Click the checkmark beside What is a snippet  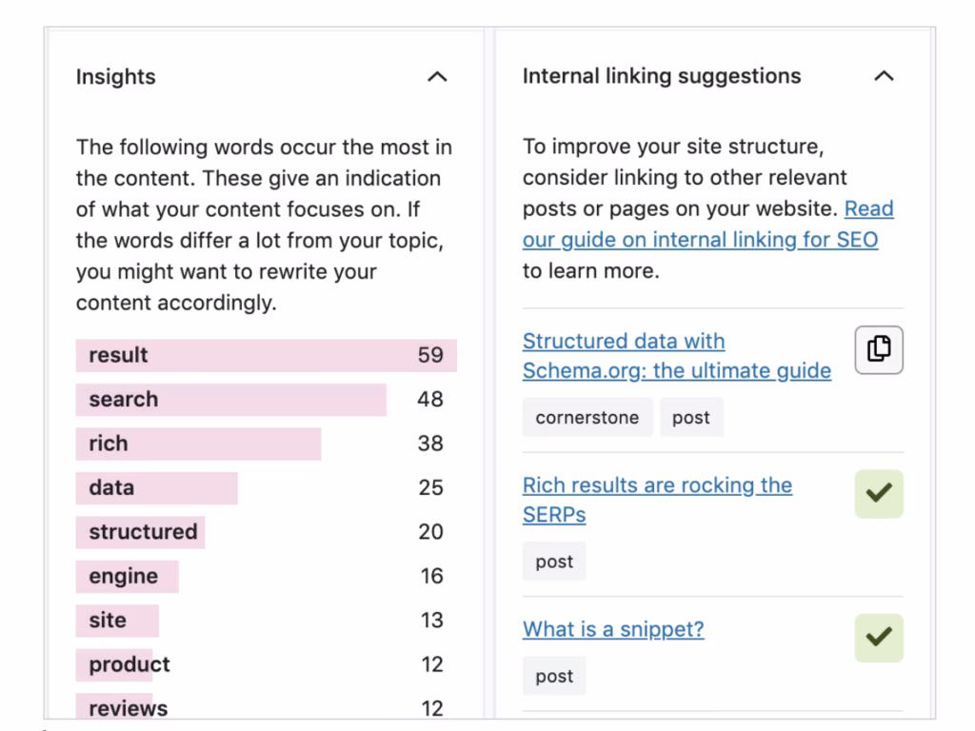877,638
